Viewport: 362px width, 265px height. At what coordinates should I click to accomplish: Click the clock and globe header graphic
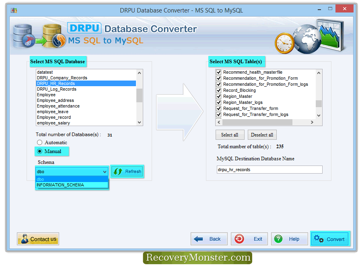(x=309, y=37)
